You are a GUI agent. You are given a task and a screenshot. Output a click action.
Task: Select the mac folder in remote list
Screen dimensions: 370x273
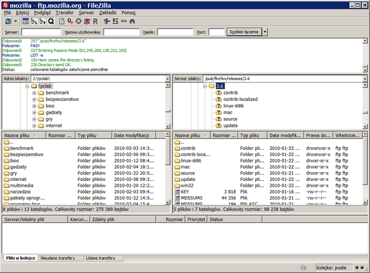[185, 167]
